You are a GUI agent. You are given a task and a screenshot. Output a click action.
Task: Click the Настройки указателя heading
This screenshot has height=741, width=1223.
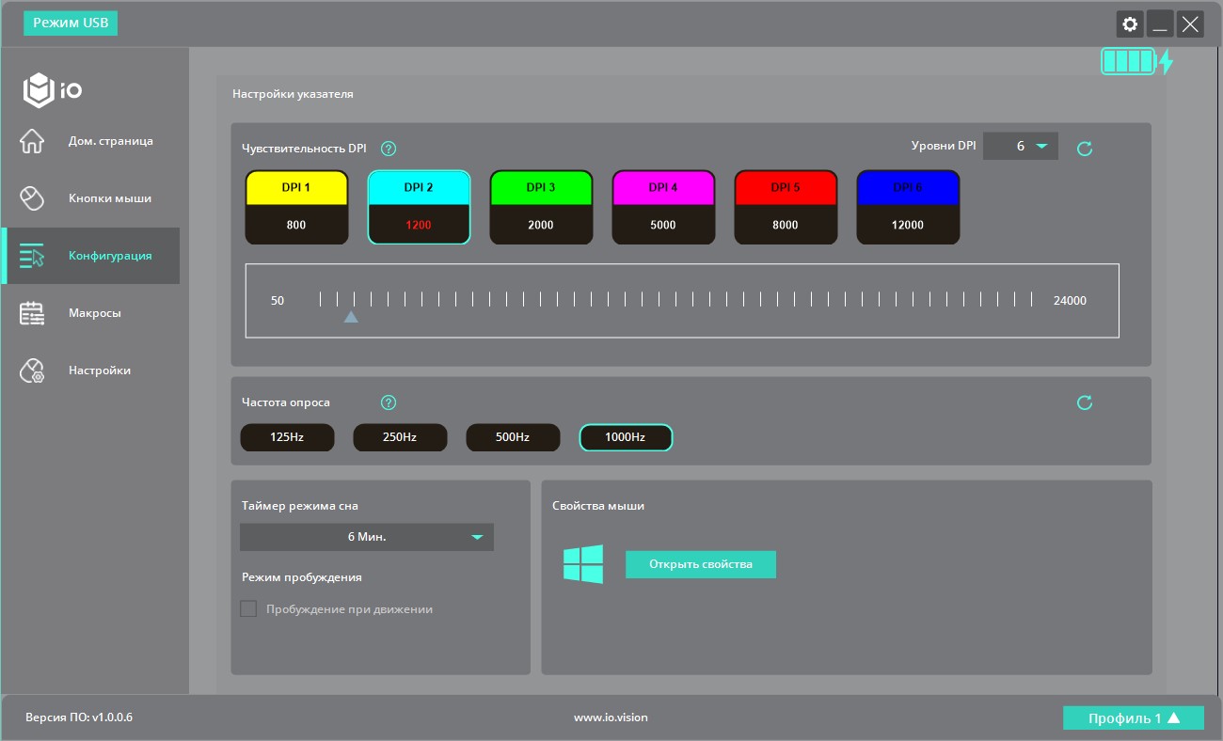tap(293, 94)
